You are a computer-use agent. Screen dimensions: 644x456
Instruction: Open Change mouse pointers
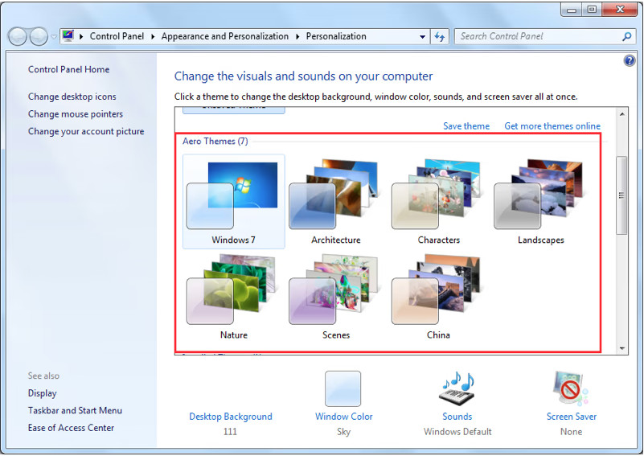75,114
